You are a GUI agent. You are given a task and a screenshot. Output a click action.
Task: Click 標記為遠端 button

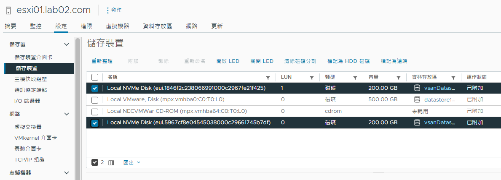[x=394, y=61]
